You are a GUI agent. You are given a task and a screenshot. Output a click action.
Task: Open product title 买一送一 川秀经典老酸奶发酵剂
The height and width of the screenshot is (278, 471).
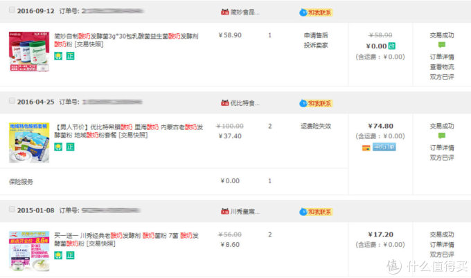coord(126,239)
